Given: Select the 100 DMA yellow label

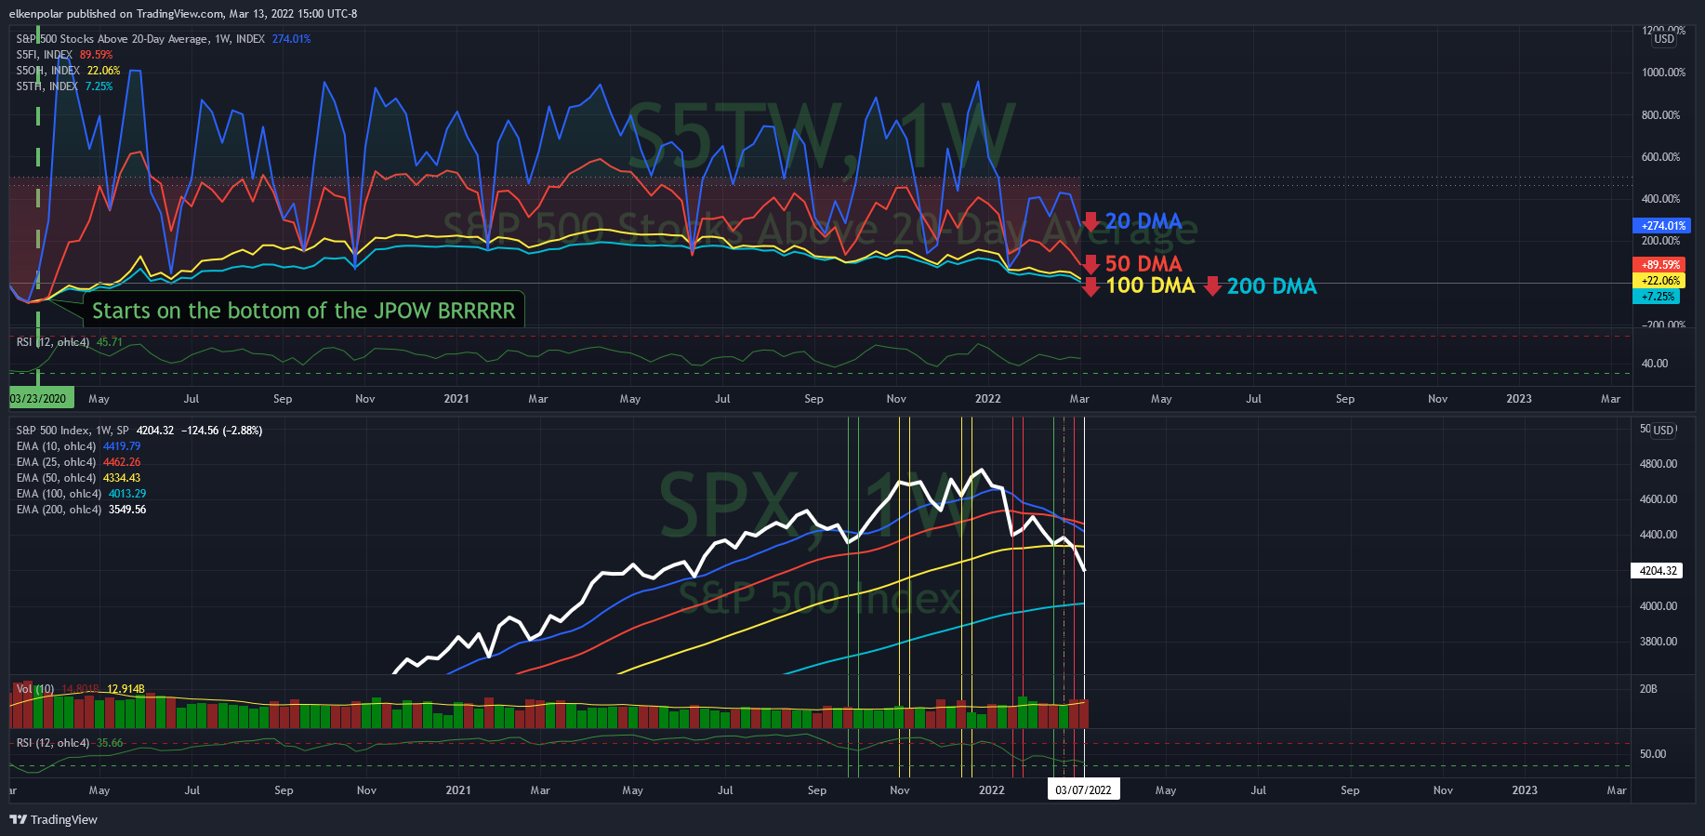Looking at the screenshot, I should pyautogui.click(x=1150, y=285).
